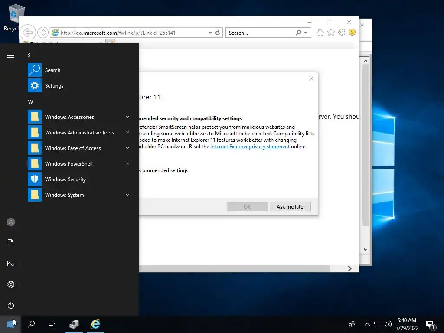Open Task View on the taskbar

click(x=52, y=324)
